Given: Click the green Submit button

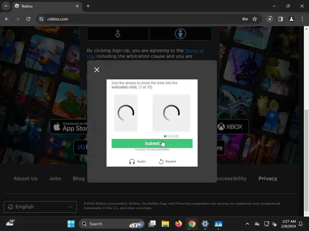Looking at the screenshot, I should (152, 143).
